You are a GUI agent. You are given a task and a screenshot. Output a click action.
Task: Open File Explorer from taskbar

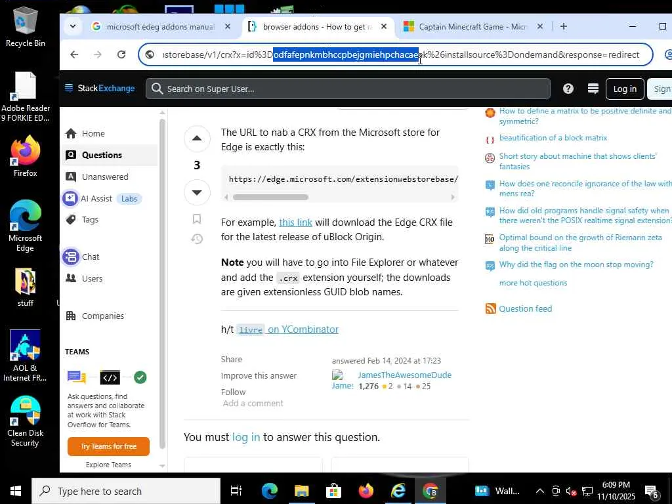click(301, 491)
